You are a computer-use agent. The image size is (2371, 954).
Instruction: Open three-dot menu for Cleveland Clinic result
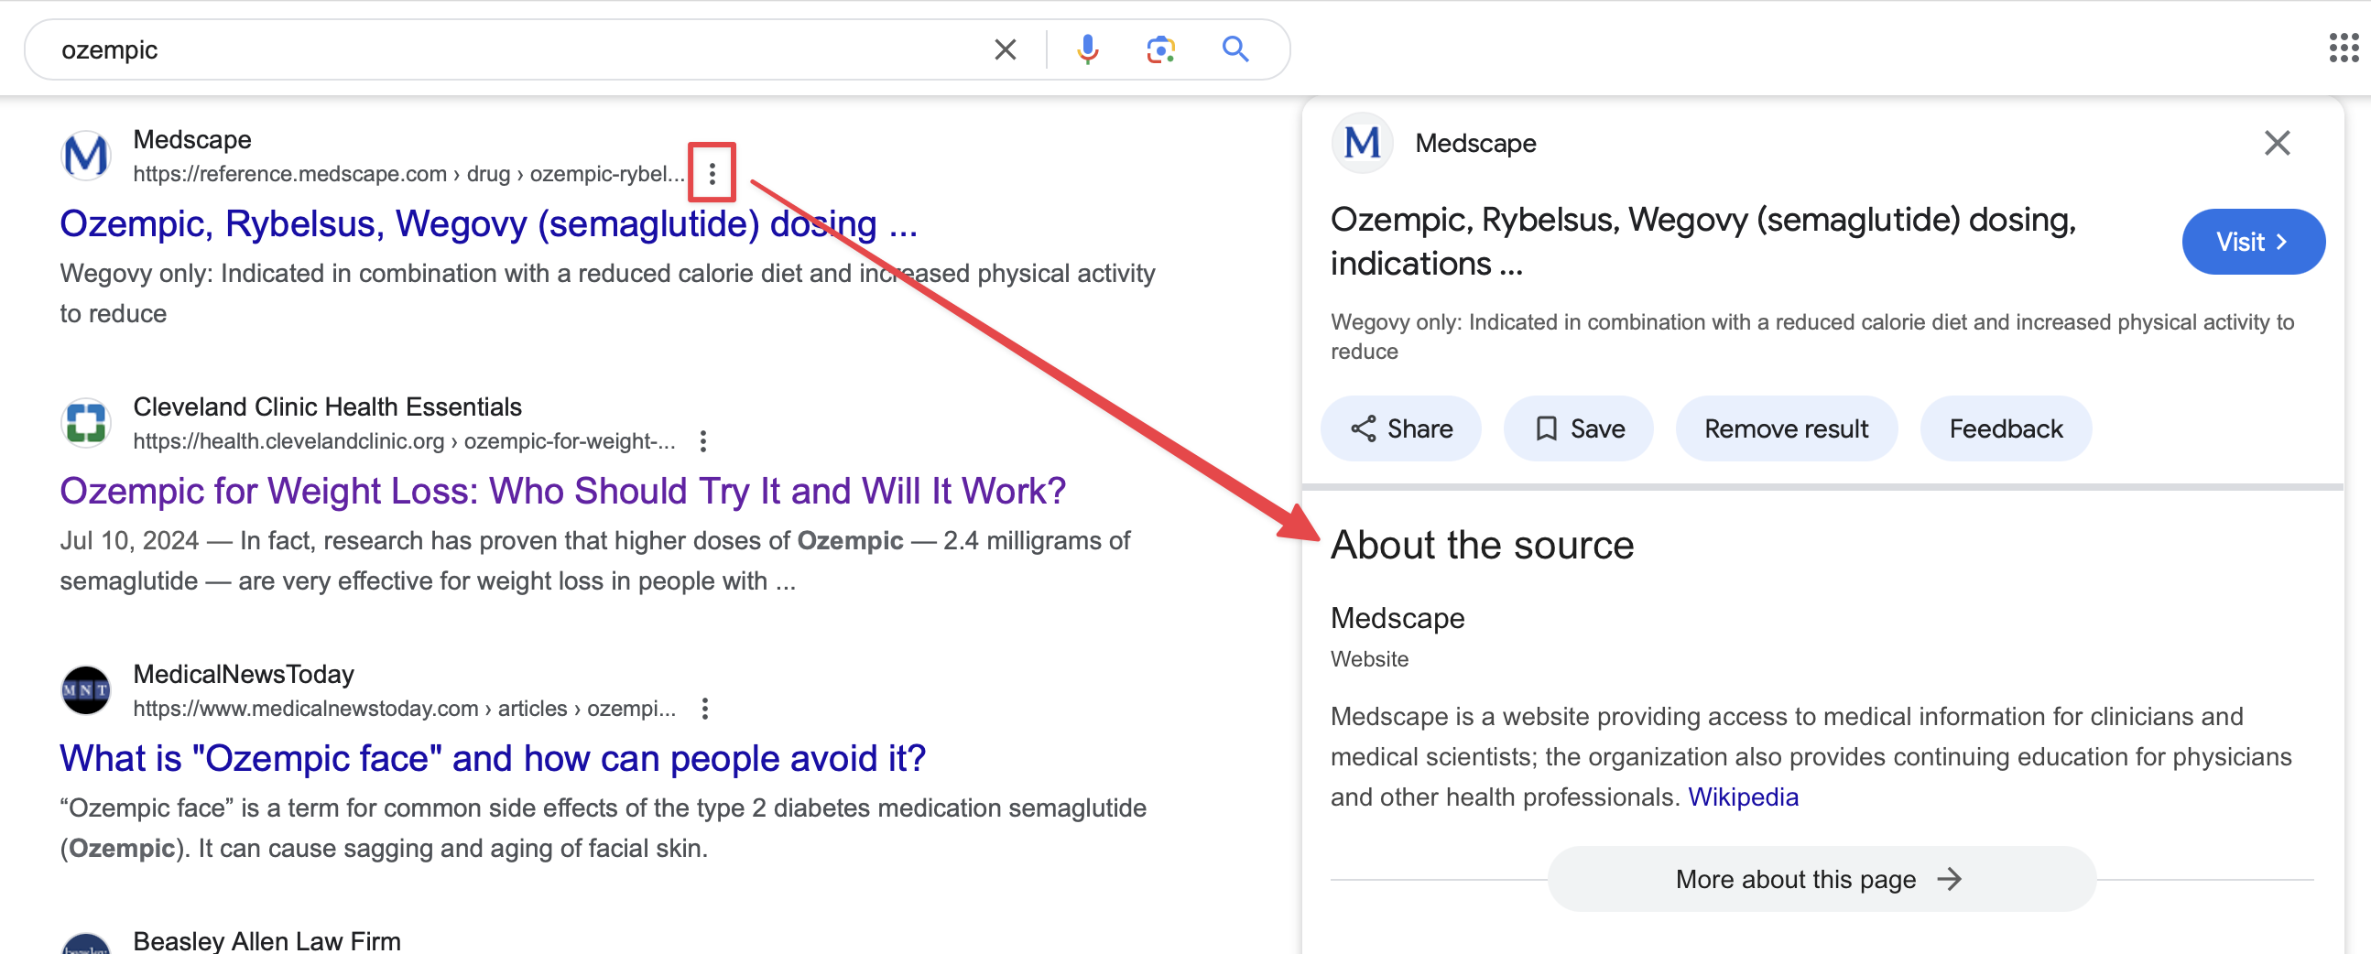coord(703,440)
